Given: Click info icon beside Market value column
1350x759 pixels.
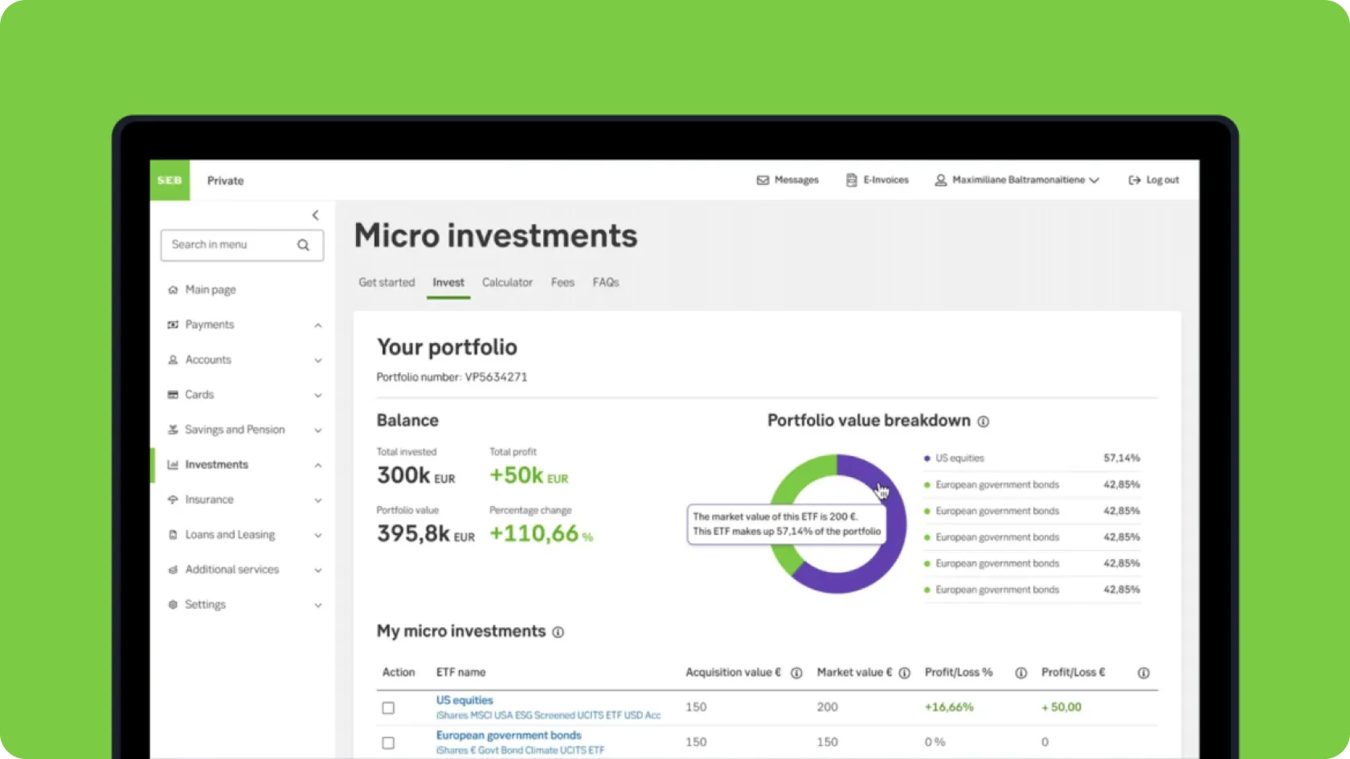Looking at the screenshot, I should click(x=904, y=673).
